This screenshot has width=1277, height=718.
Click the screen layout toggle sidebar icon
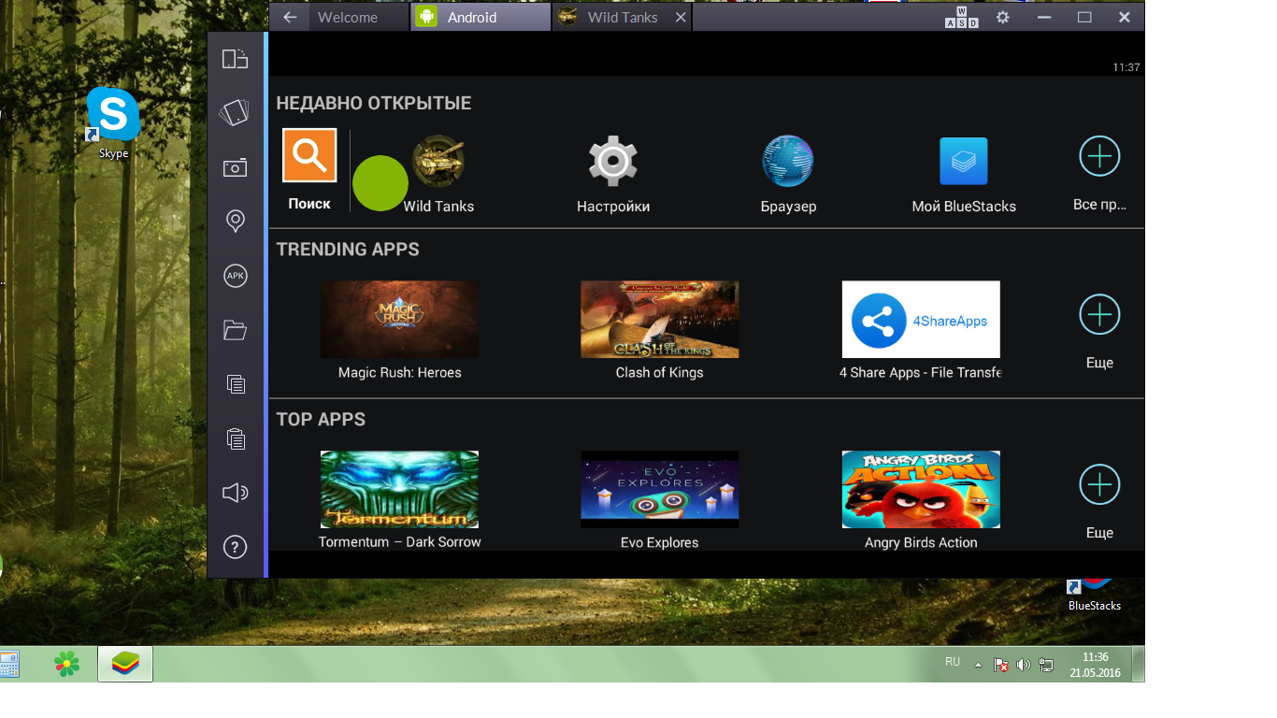(235, 59)
